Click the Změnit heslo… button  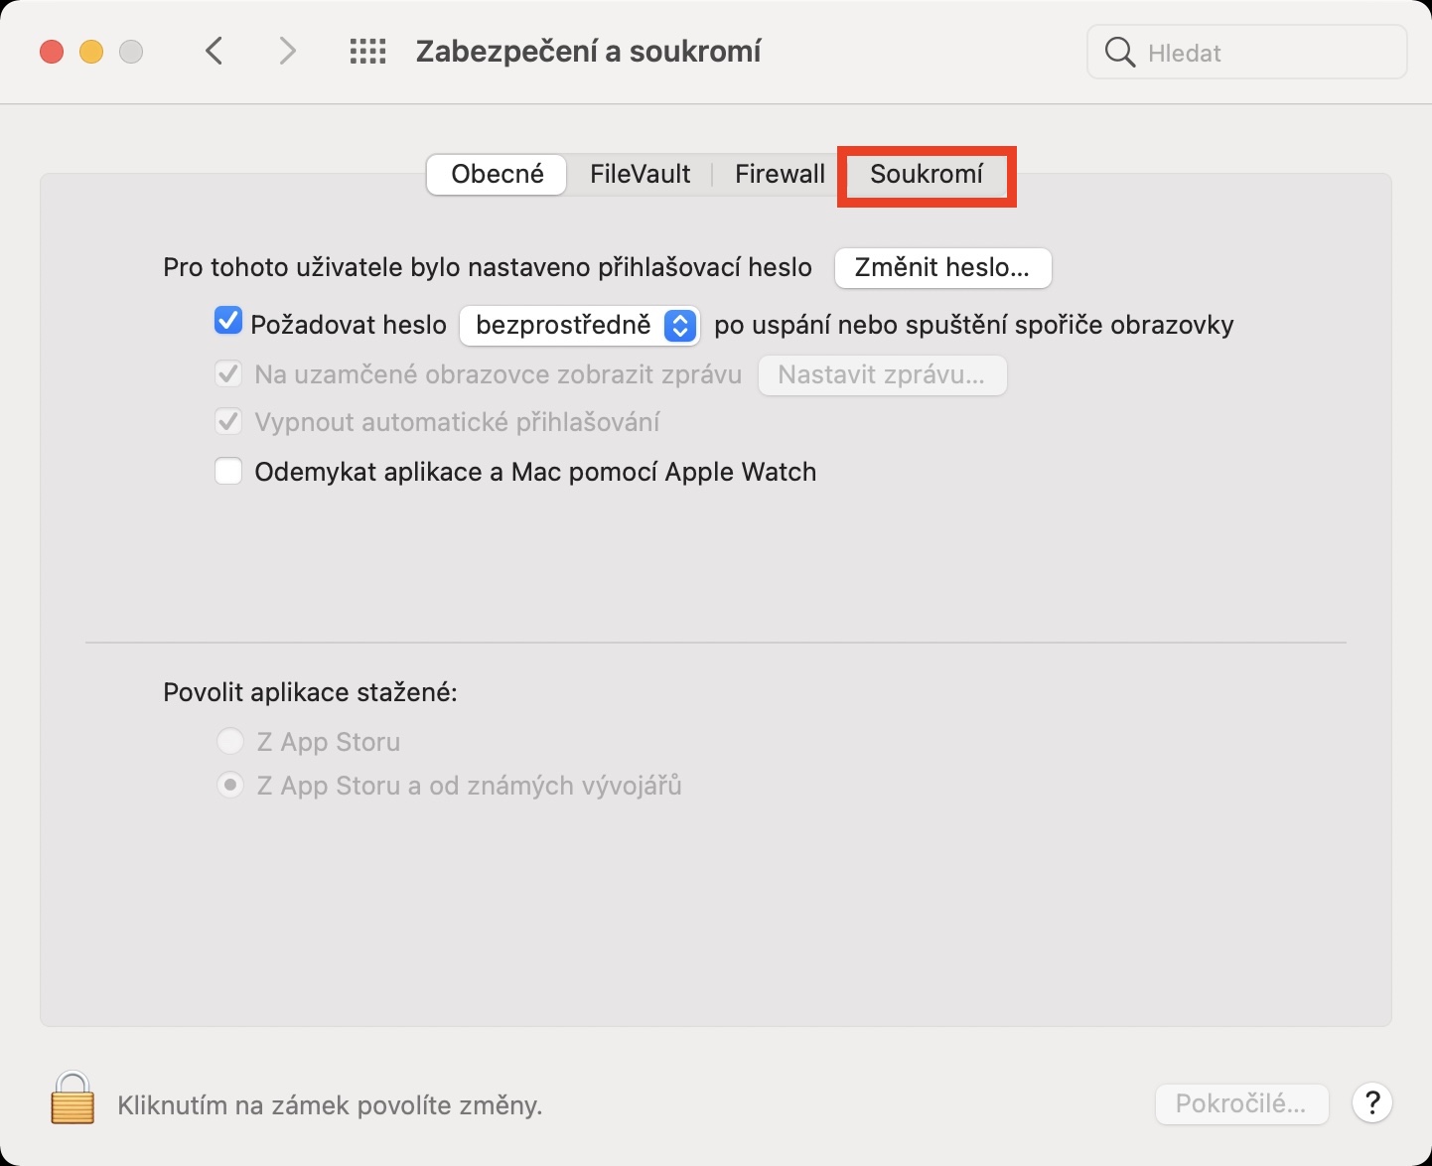tap(941, 268)
